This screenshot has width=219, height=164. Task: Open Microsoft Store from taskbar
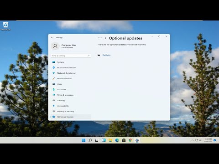click(124, 140)
